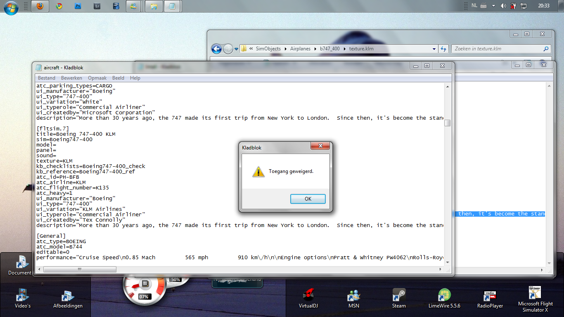Click the SimObjects breadcrumb in Explorer address bar
564x317 pixels.
click(x=268, y=49)
